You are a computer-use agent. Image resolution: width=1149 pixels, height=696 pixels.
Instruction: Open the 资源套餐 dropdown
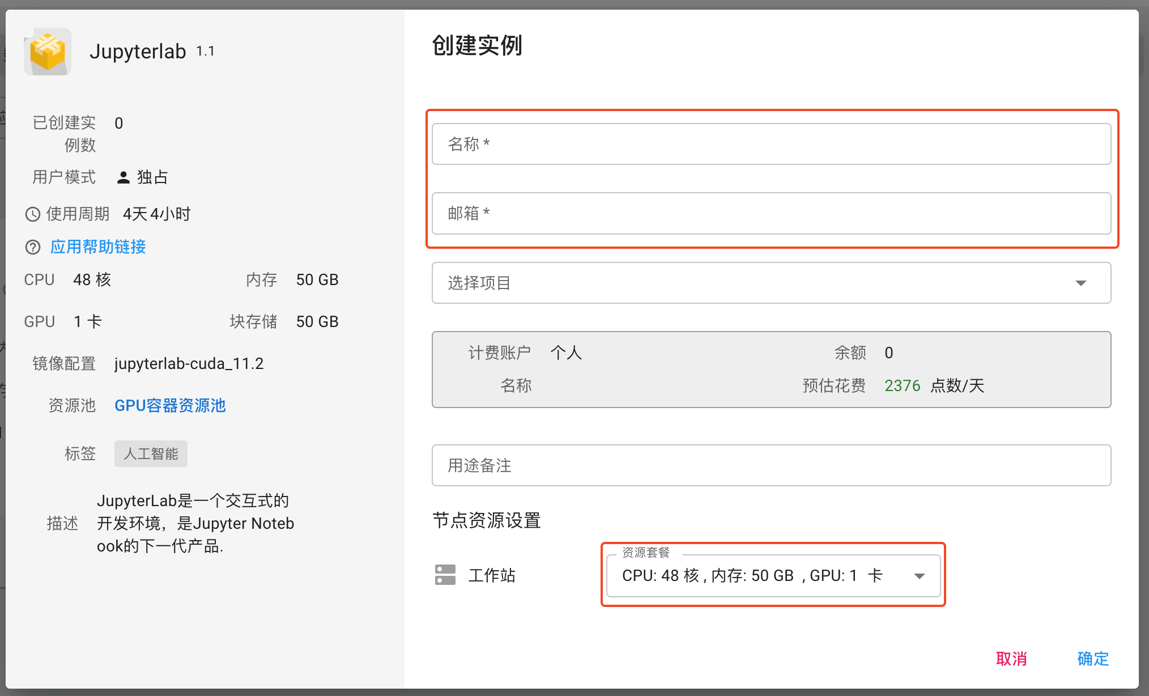(773, 575)
